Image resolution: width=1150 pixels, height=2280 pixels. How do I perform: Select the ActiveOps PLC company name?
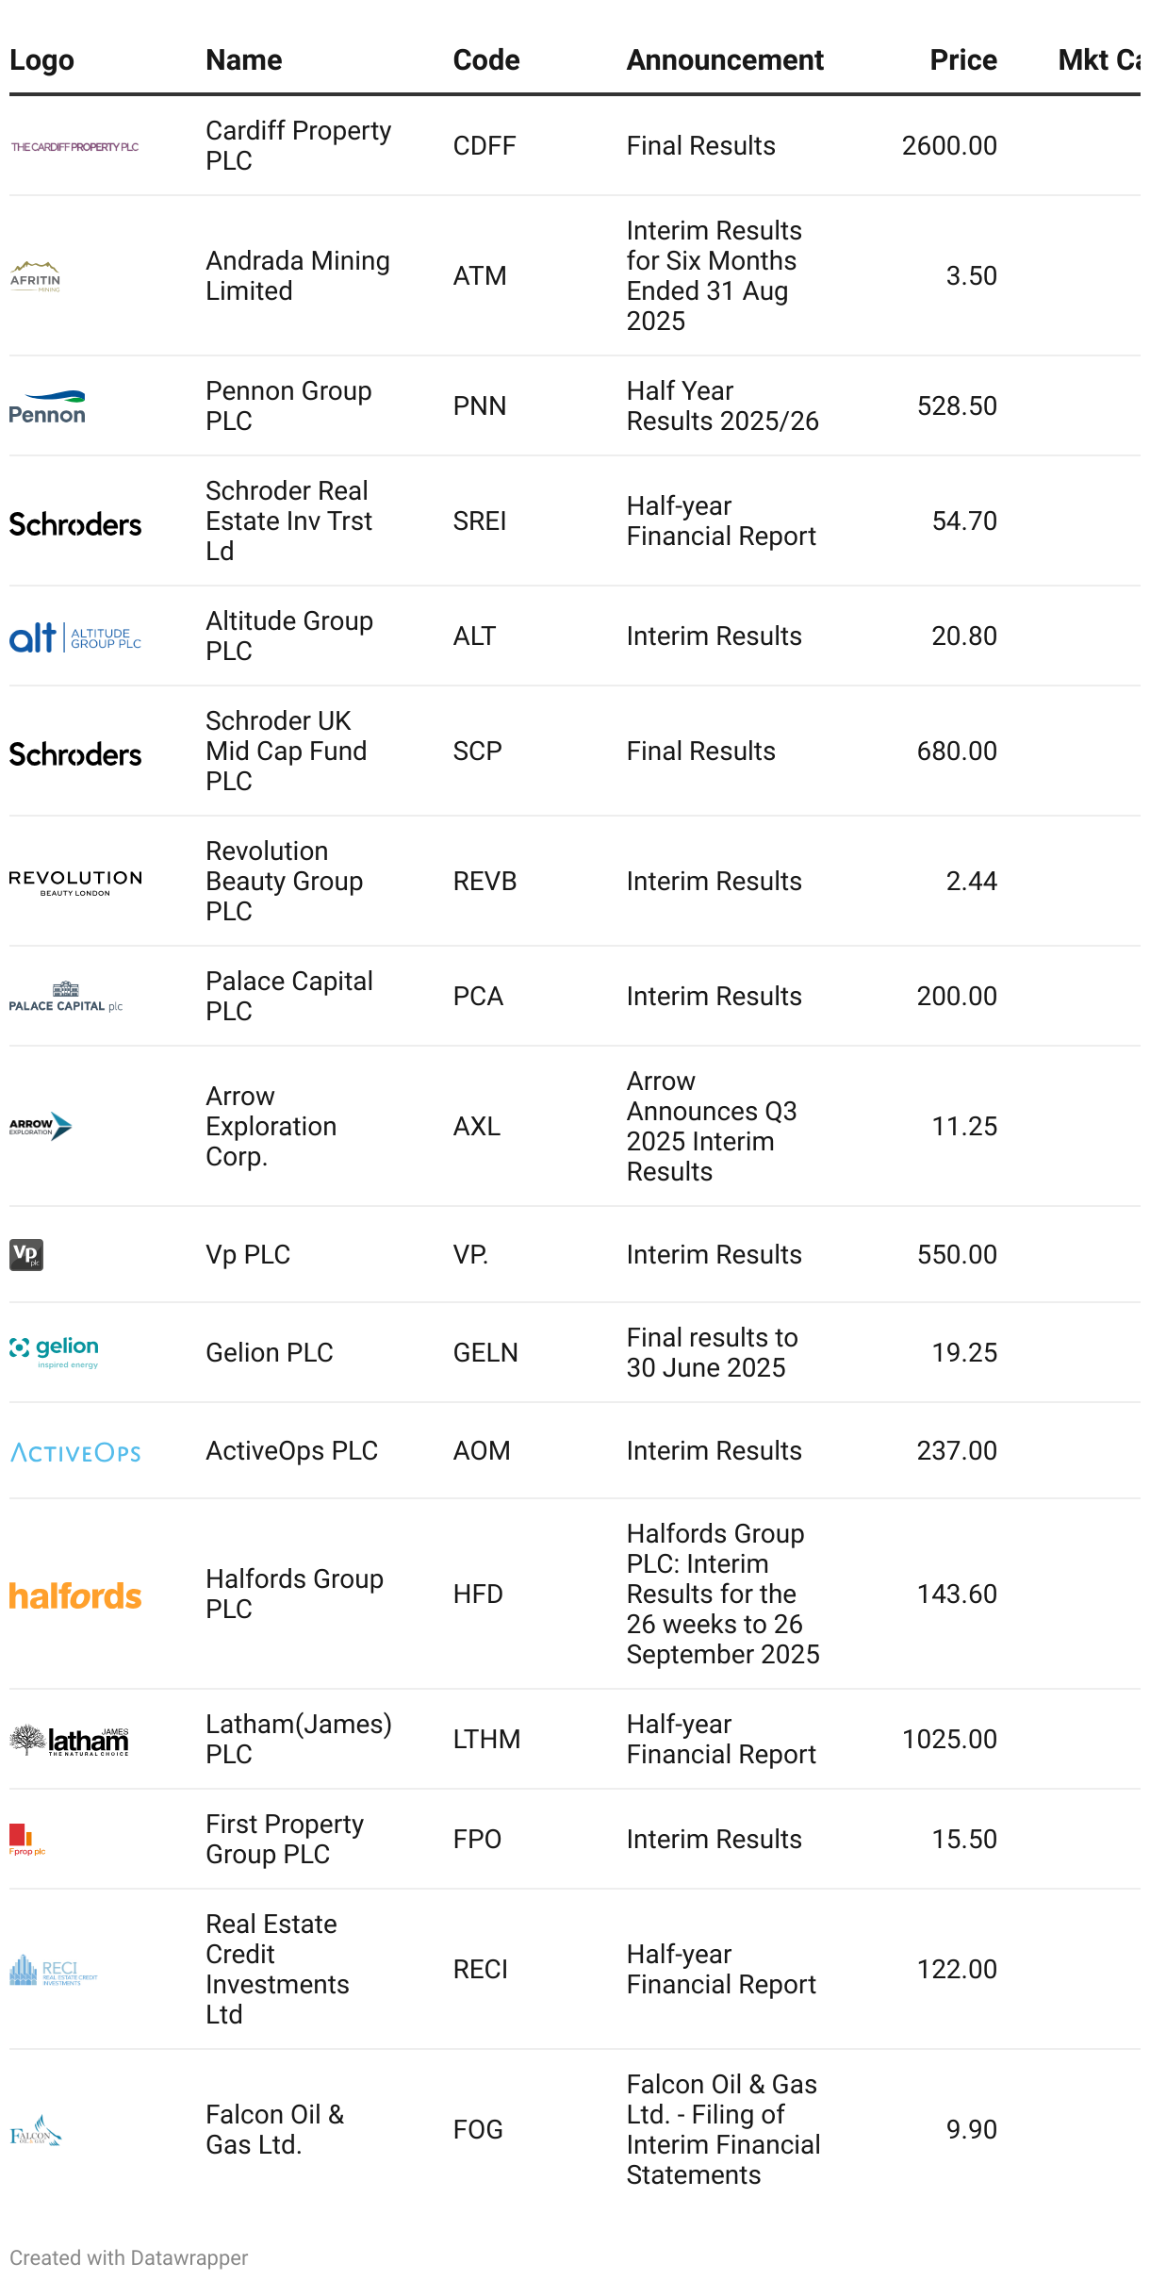pos(291,1451)
